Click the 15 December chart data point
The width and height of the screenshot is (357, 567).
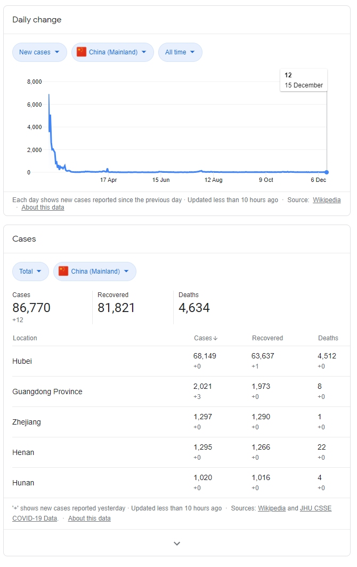click(x=327, y=172)
